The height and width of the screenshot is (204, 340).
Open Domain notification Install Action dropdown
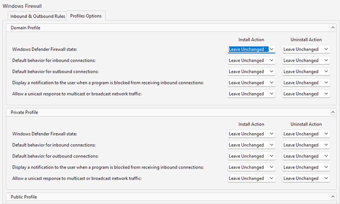251,83
